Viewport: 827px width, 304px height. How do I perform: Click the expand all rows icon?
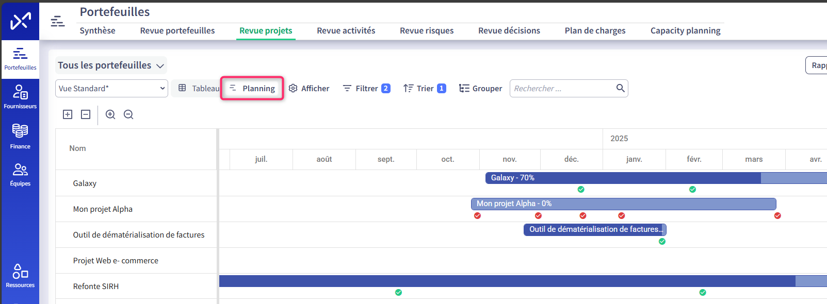pos(68,114)
